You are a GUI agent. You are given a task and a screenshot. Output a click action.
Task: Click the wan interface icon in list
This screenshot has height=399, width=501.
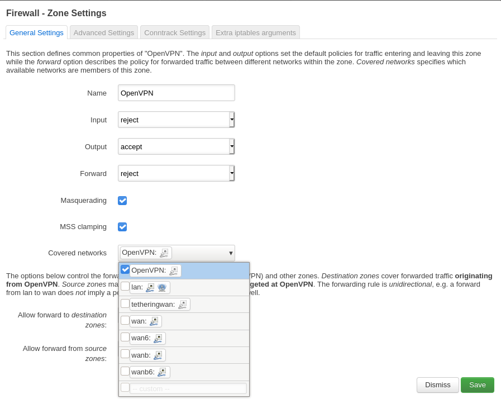(154, 321)
